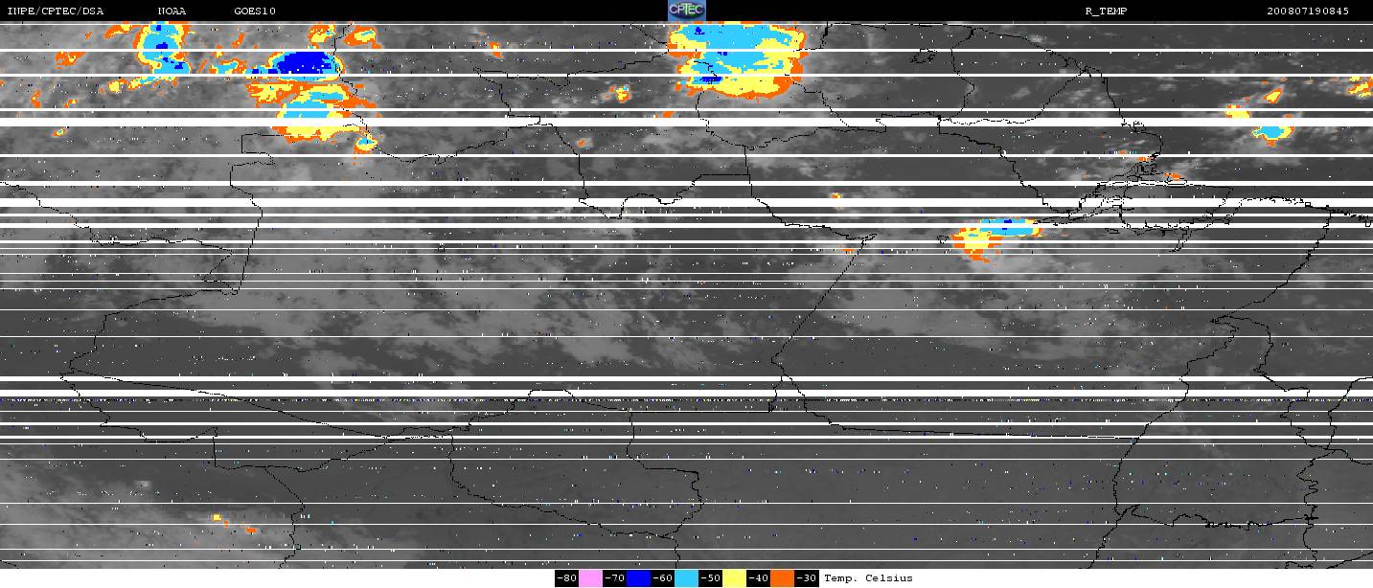Choose the yellow legend swatch
1373x588 pixels.
(735, 578)
